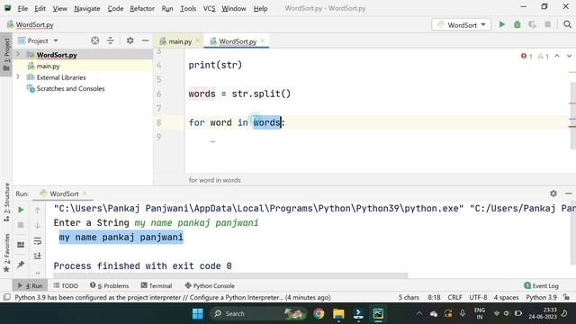Toggle the 4: Run tool window button
This screenshot has width=576, height=324.
point(30,285)
